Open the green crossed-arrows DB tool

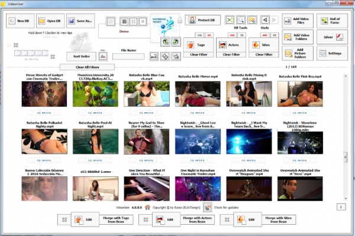tap(230, 20)
